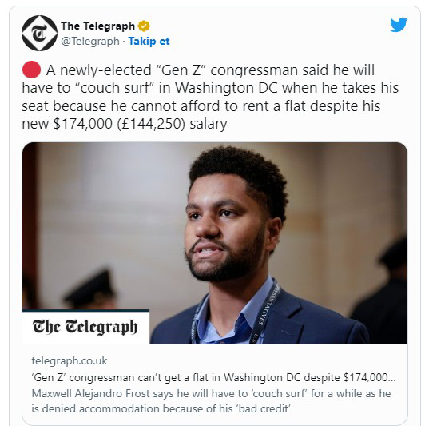Open the 'Gen Z' congressman card headline
The width and height of the screenshot is (429, 426).
coord(213,377)
